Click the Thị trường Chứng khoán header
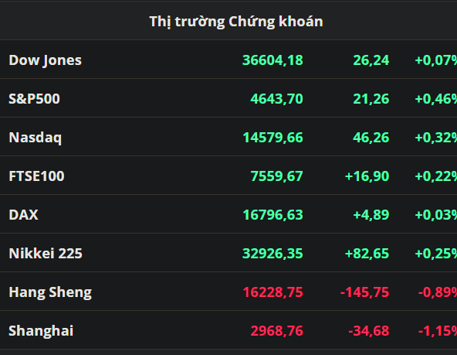 (x=236, y=22)
